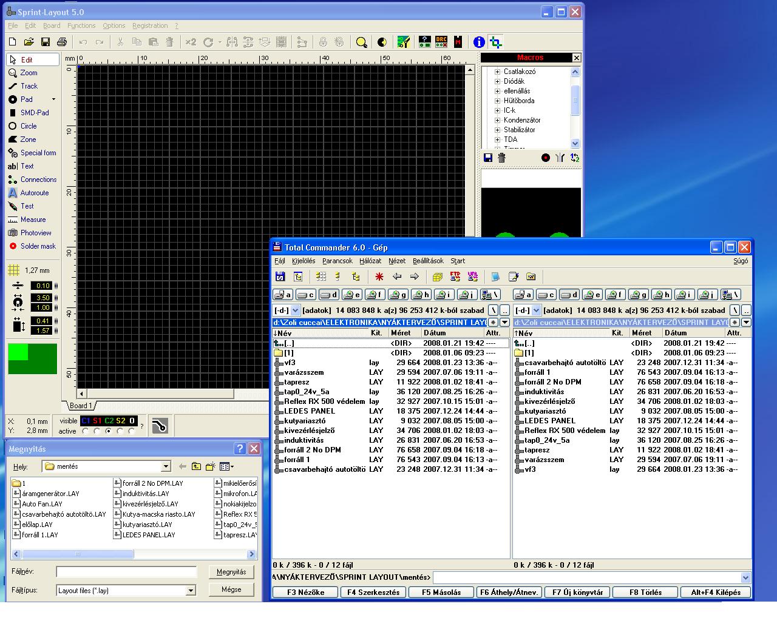
Task: Expand the Kondenzátor macro folder
Action: [x=497, y=120]
